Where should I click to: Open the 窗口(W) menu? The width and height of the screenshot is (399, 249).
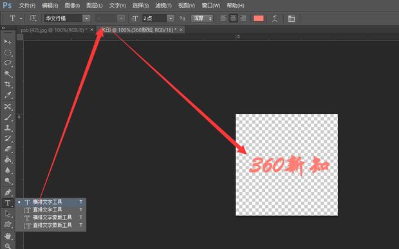tap(211, 5)
